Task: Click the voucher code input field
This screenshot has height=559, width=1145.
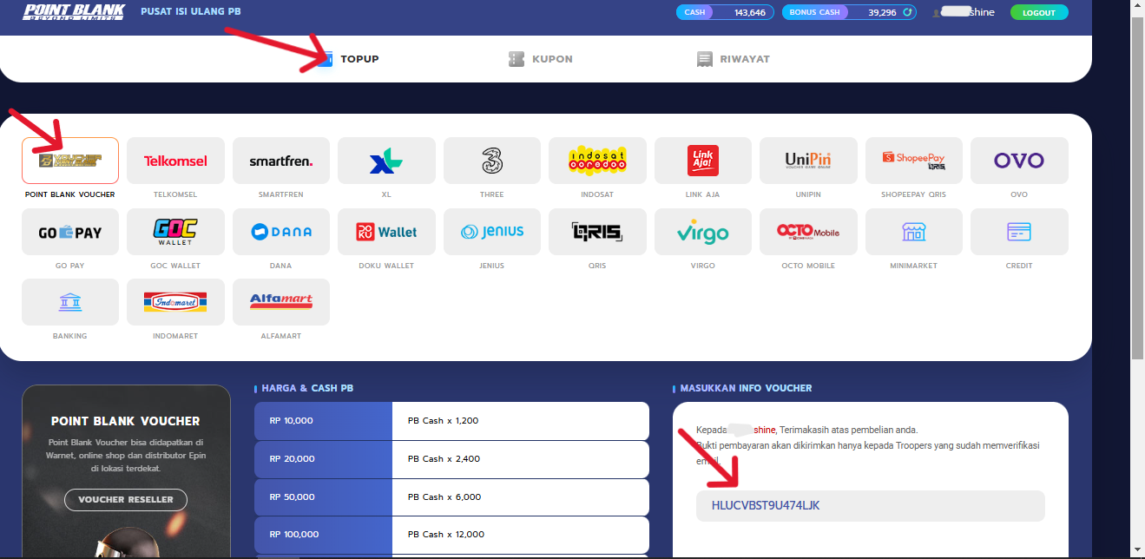Action: click(870, 505)
